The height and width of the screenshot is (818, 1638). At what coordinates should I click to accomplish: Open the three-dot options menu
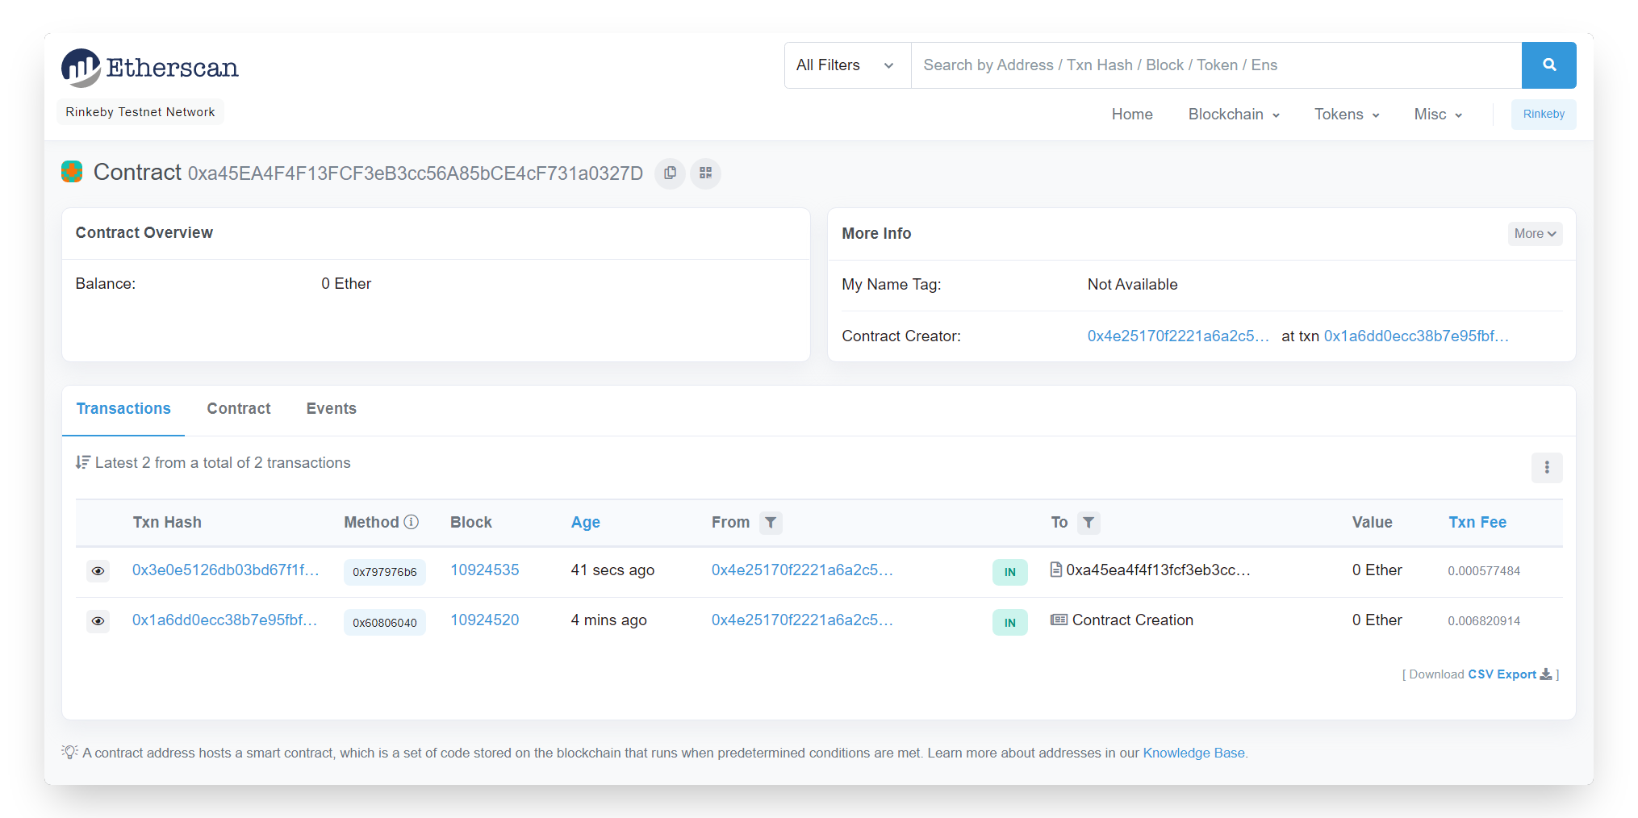coord(1547,467)
